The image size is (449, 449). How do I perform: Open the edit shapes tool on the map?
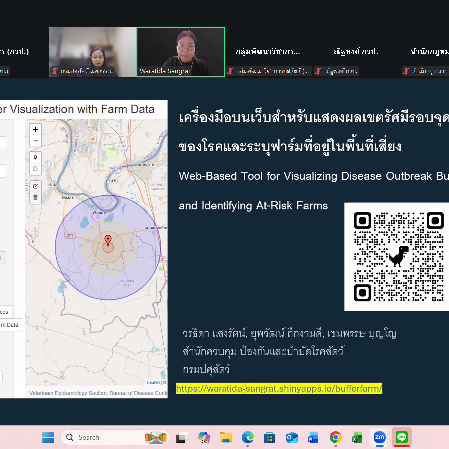35,185
